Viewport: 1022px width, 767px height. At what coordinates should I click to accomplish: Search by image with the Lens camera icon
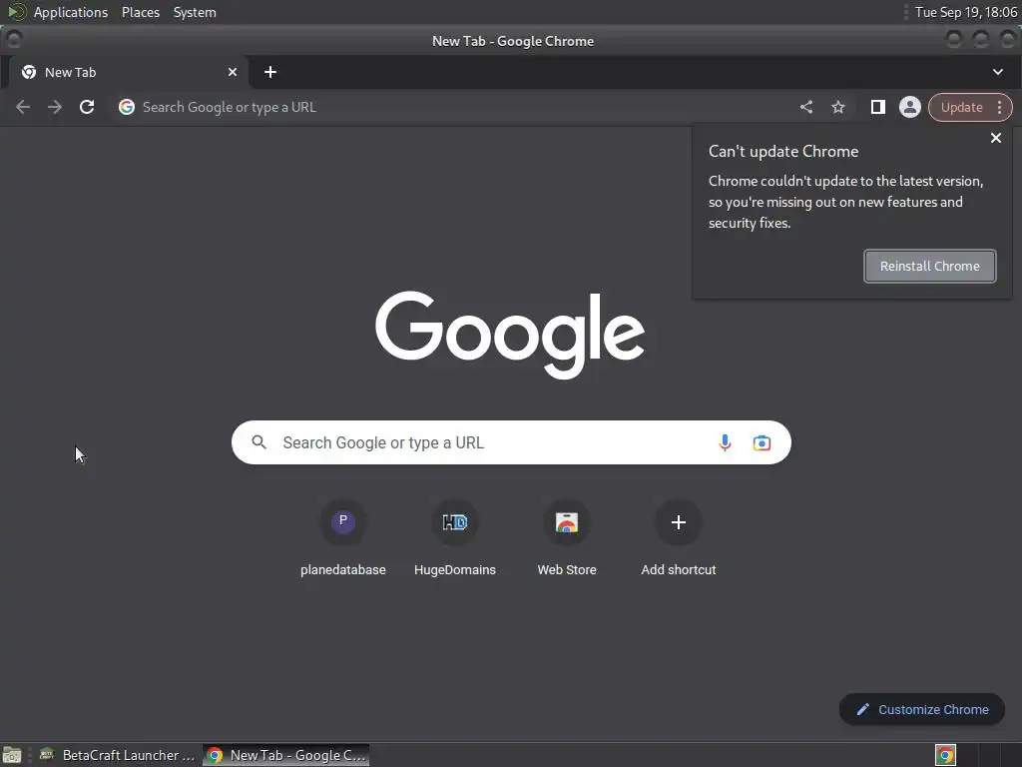click(762, 442)
